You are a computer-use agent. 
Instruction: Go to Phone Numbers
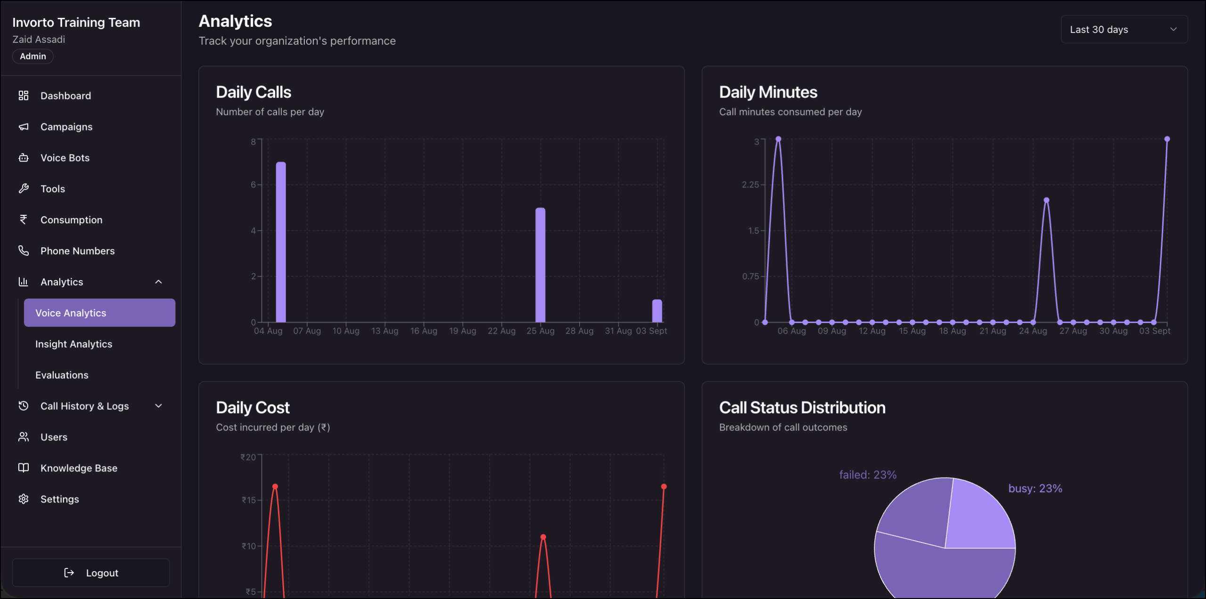(91, 251)
